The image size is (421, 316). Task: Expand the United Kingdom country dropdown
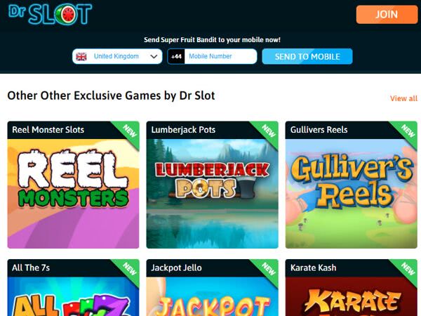(117, 56)
